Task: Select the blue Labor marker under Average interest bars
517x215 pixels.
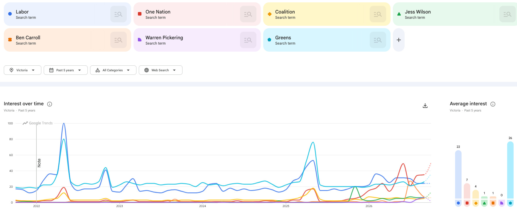Action: [x=458, y=203]
